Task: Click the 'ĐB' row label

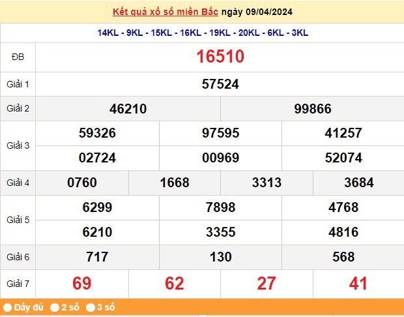Action: point(18,57)
